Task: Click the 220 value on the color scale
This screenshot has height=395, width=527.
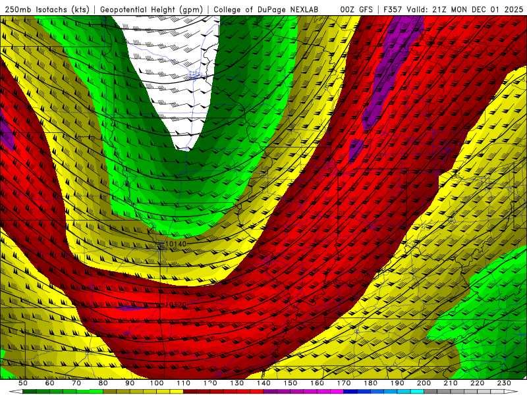Action: [477, 383]
